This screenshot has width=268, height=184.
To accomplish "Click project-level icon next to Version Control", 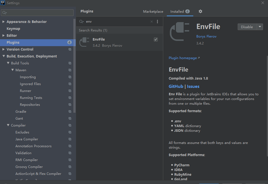I will [x=70, y=49].
